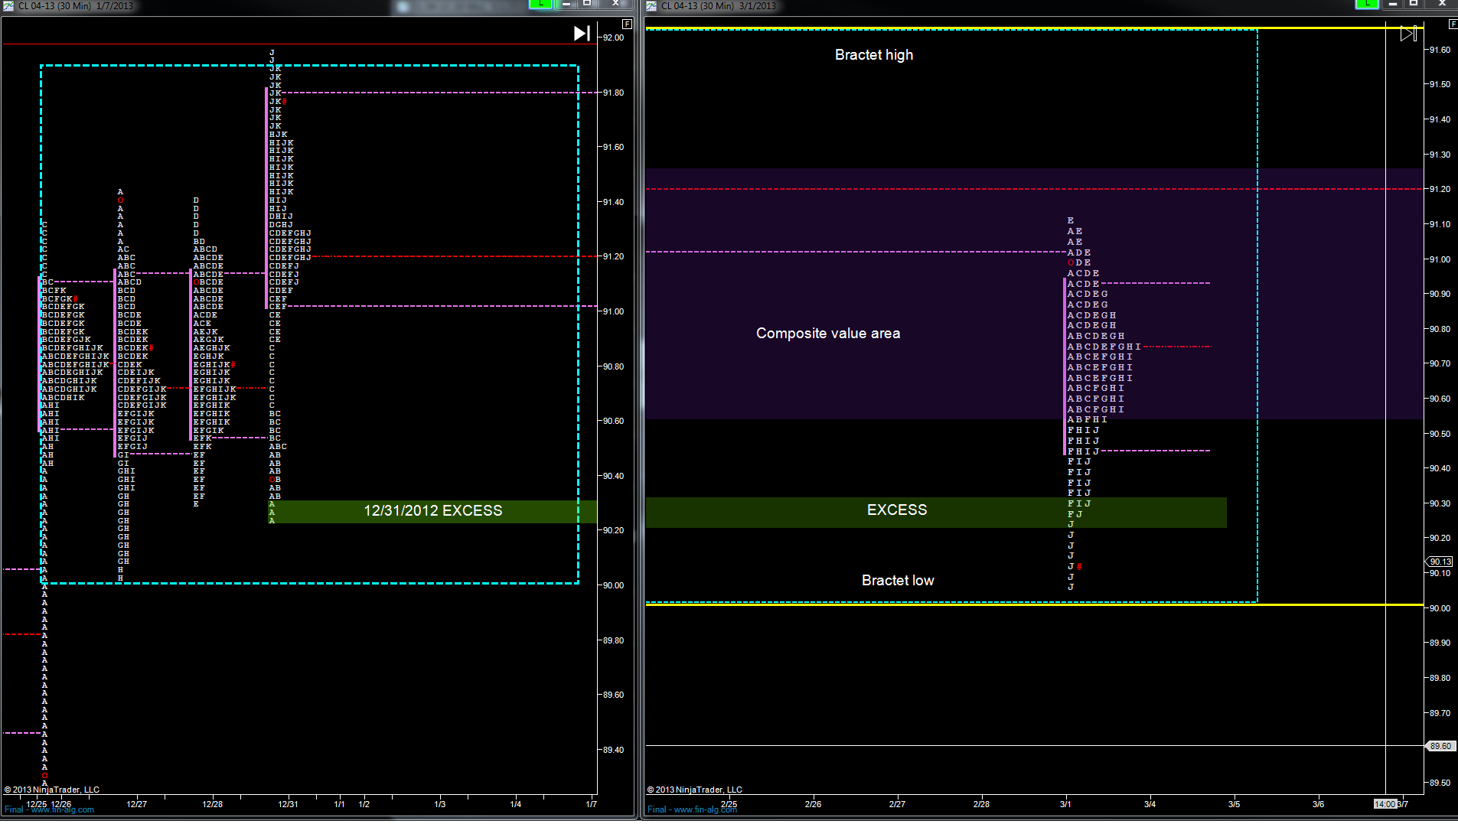Click the 91.80 price label on left chart axis
This screenshot has width=1458, height=824.
click(x=614, y=93)
